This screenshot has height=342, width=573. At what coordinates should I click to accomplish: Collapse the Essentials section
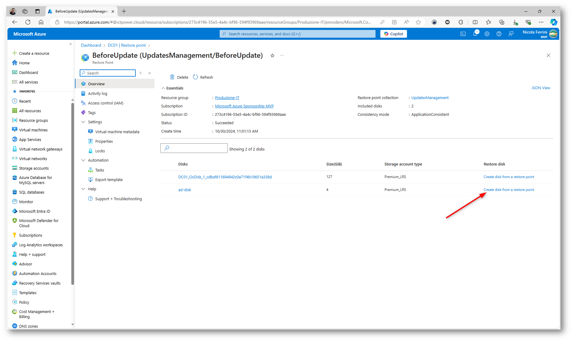163,88
